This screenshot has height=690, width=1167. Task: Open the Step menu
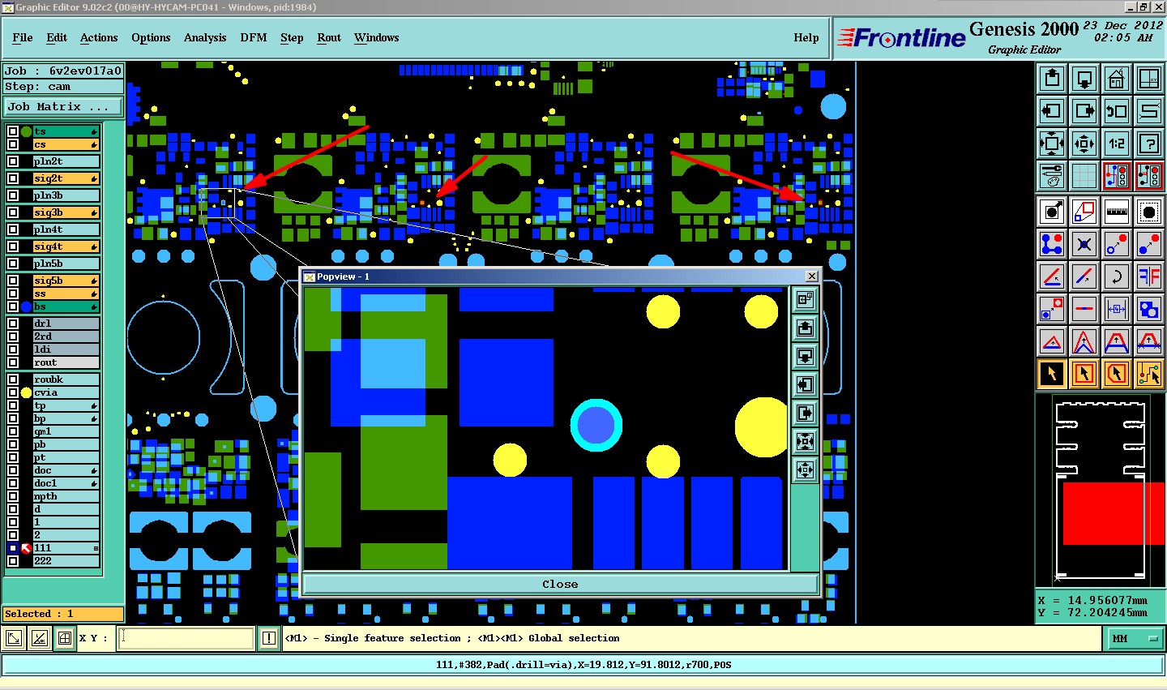(292, 37)
